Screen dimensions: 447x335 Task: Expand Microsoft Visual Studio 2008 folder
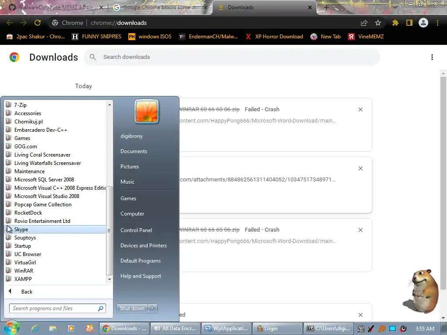[55, 196]
